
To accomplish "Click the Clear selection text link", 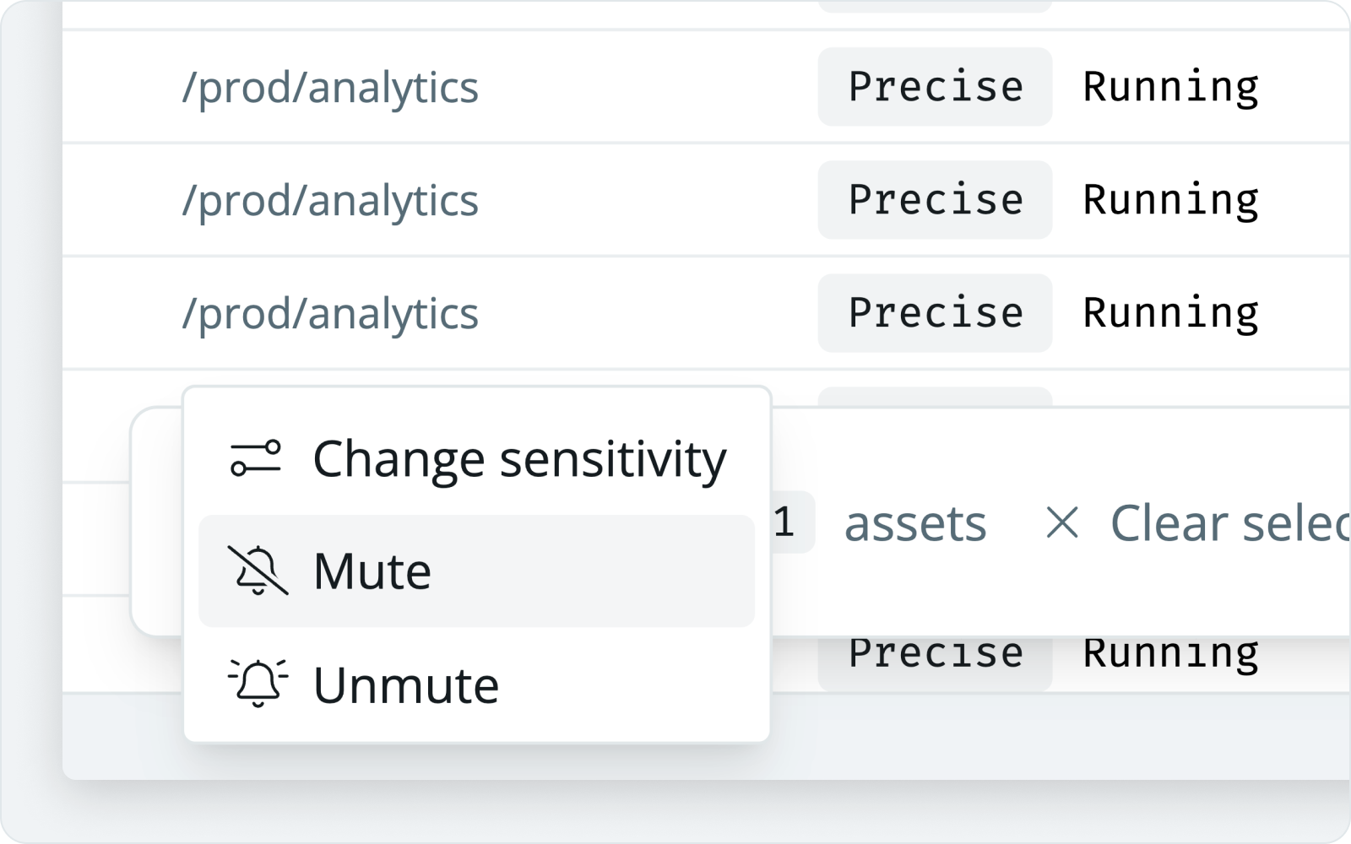I will [1229, 522].
